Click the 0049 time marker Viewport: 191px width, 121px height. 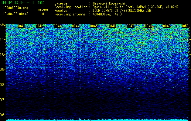(167, 26)
